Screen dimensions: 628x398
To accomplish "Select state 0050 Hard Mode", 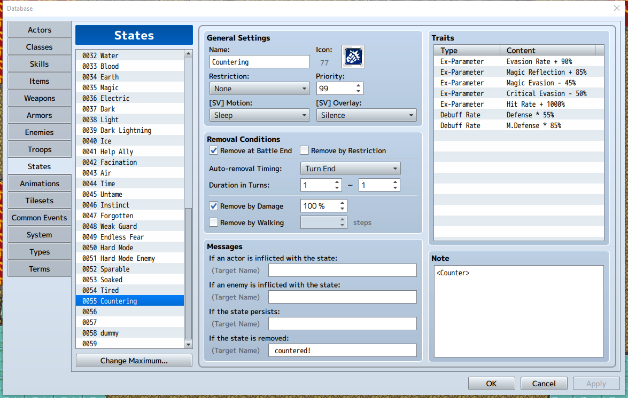I will pyautogui.click(x=130, y=248).
